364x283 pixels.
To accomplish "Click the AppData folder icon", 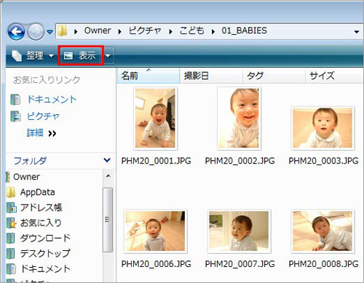I will tap(11, 192).
